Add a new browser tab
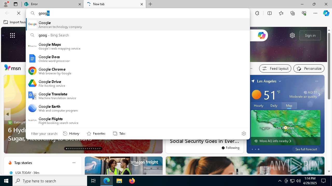Viewport: 332px width, 186px height. click(150, 4)
